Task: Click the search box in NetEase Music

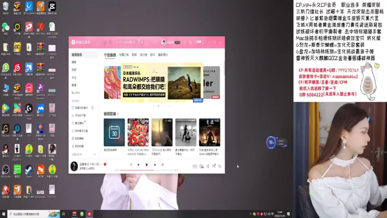Action: pos(126,42)
